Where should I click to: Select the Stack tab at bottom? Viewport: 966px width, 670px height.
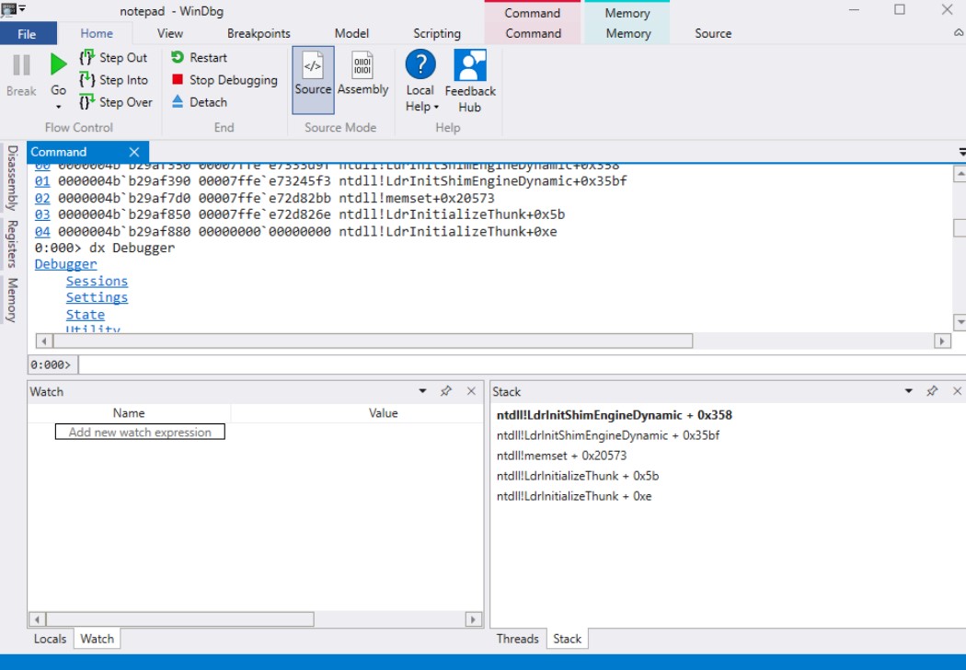point(568,639)
